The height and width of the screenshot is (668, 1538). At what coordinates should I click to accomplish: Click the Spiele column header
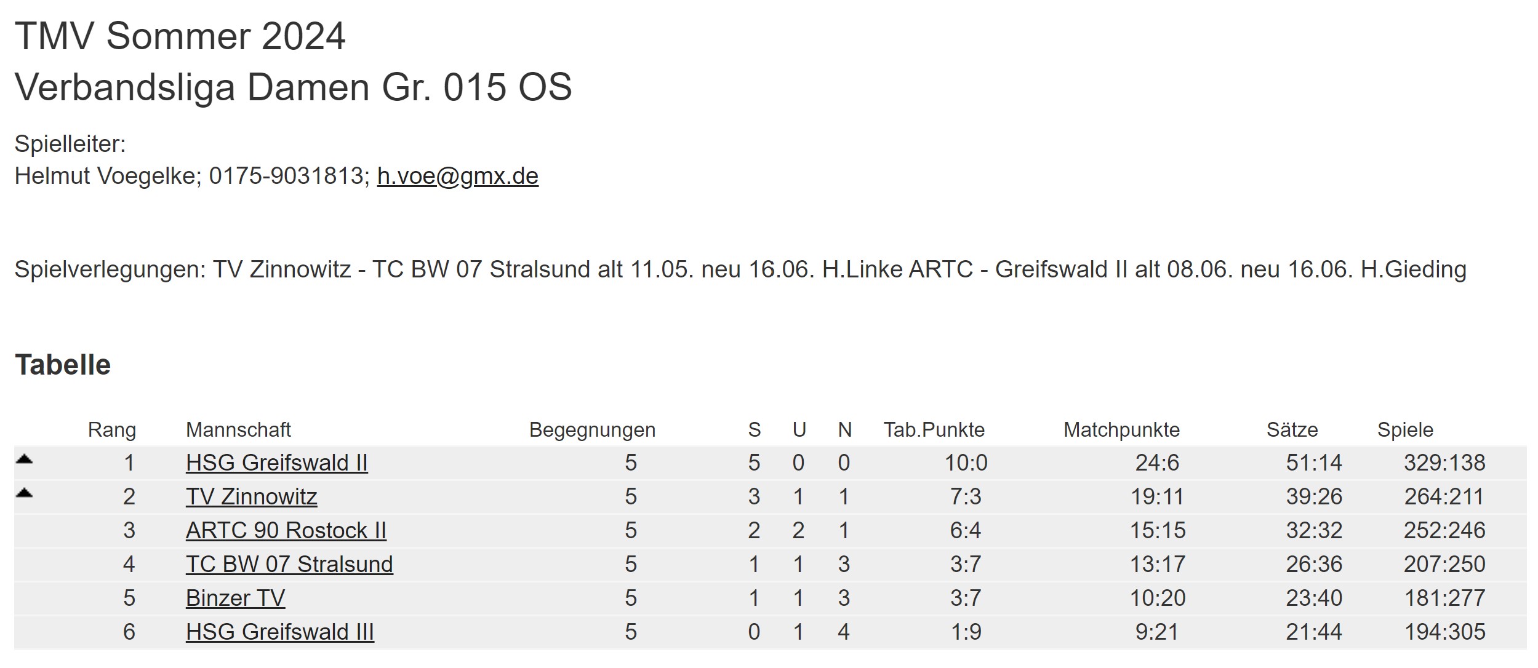point(1405,429)
